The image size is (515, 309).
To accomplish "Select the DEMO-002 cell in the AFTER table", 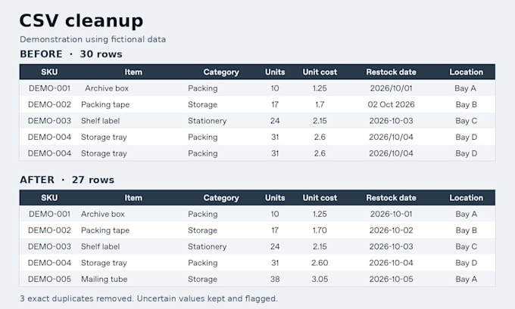I will tap(49, 230).
